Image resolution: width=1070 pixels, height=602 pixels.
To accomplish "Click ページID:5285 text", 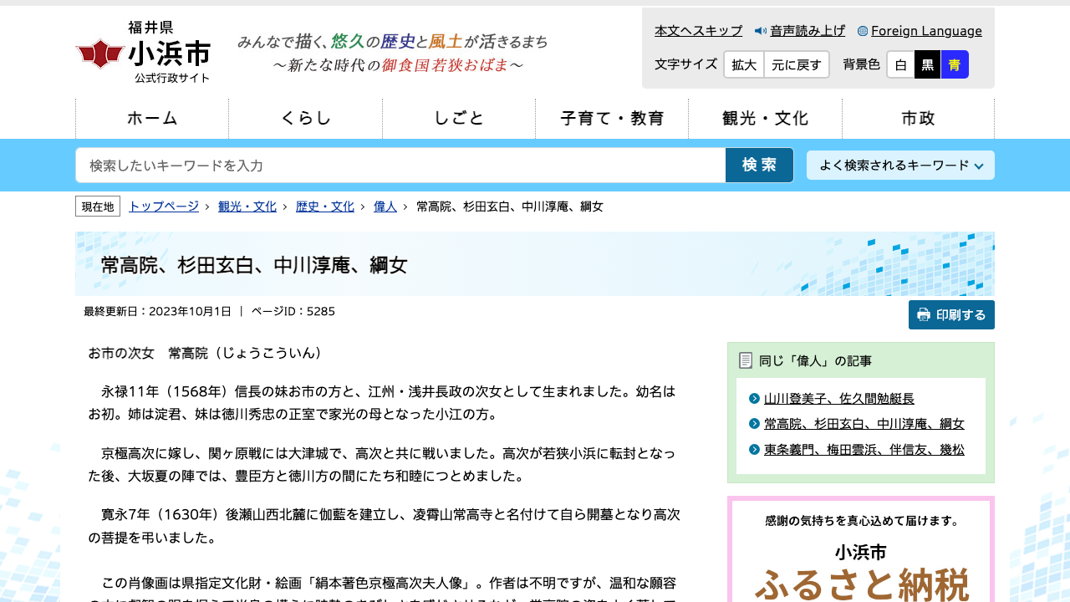I will point(293,311).
